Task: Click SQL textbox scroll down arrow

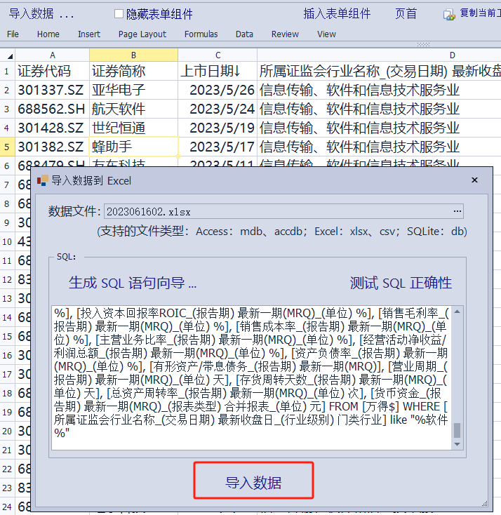Action: tap(457, 444)
